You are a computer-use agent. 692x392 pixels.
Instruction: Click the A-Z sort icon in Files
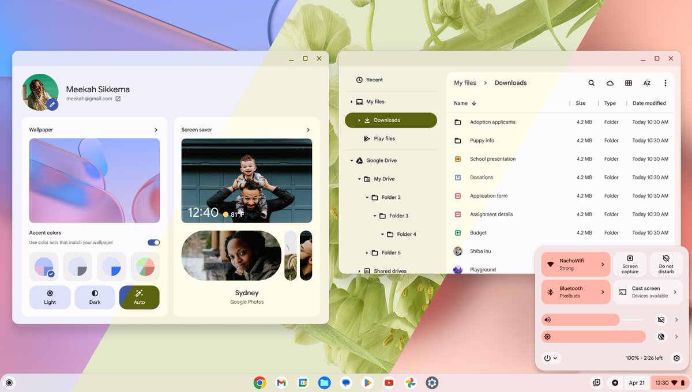tap(647, 83)
